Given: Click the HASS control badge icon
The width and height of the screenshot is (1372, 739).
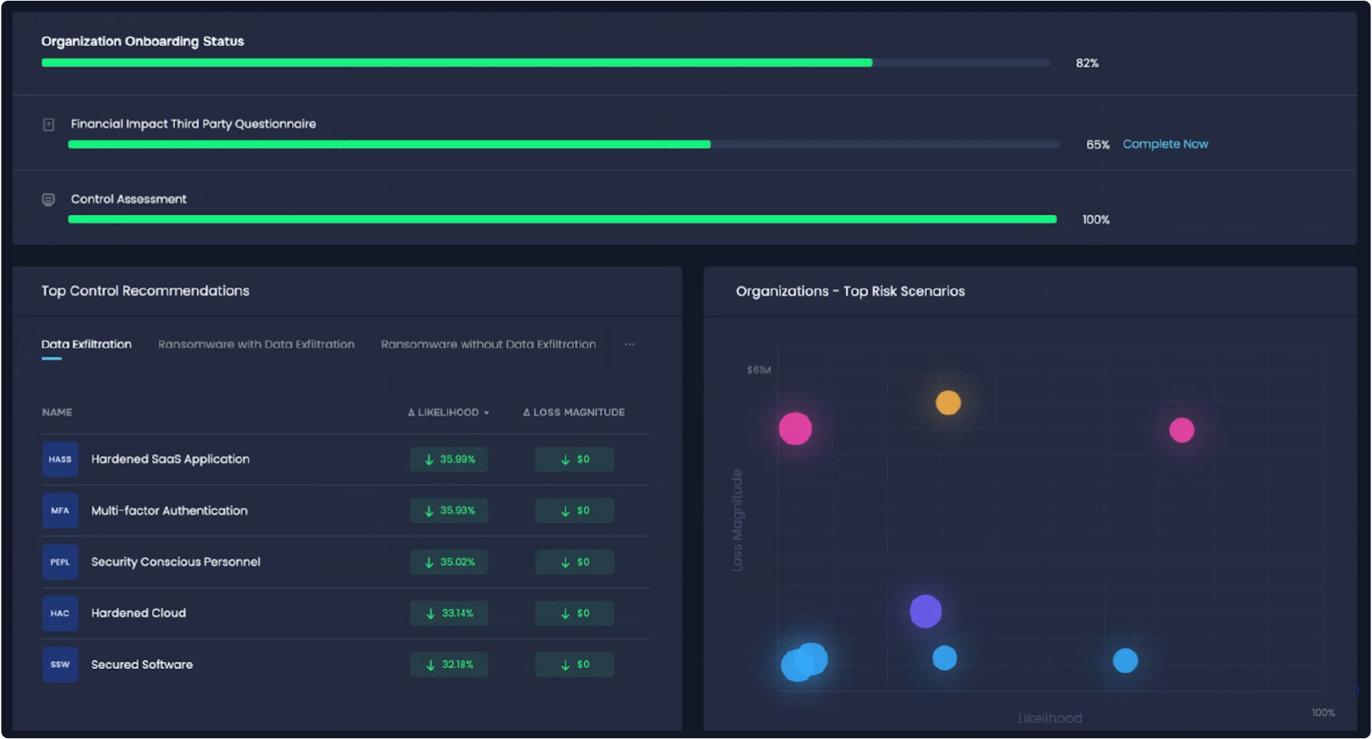Looking at the screenshot, I should point(60,460).
